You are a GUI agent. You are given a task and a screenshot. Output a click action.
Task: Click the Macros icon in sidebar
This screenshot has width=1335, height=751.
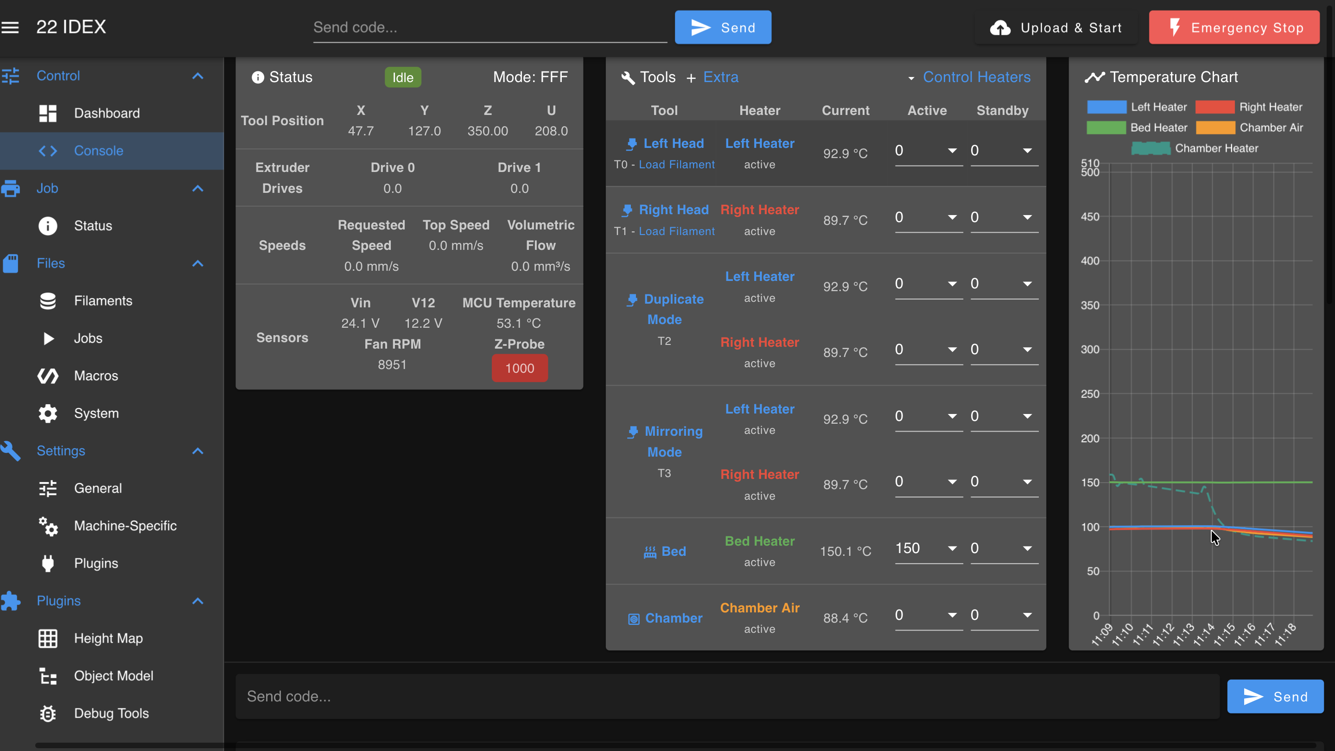point(48,376)
